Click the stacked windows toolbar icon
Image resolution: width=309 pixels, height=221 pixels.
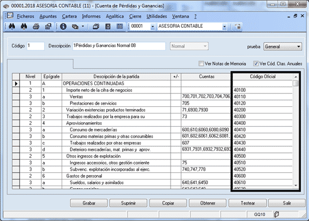[x=75, y=26]
